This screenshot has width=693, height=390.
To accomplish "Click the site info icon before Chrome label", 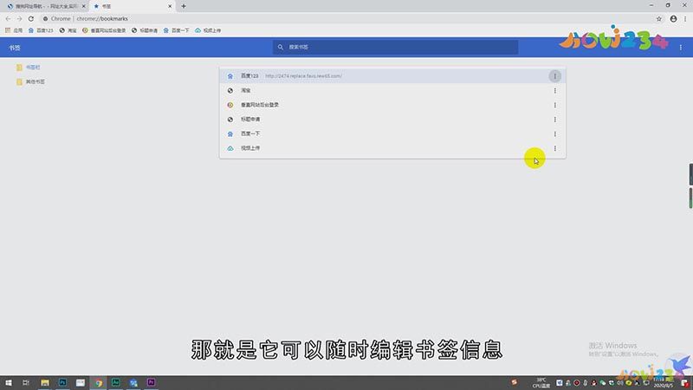I will (45, 19).
